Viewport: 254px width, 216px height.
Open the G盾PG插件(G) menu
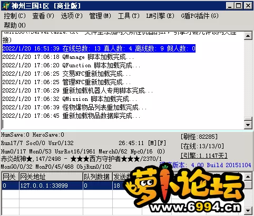point(200,16)
